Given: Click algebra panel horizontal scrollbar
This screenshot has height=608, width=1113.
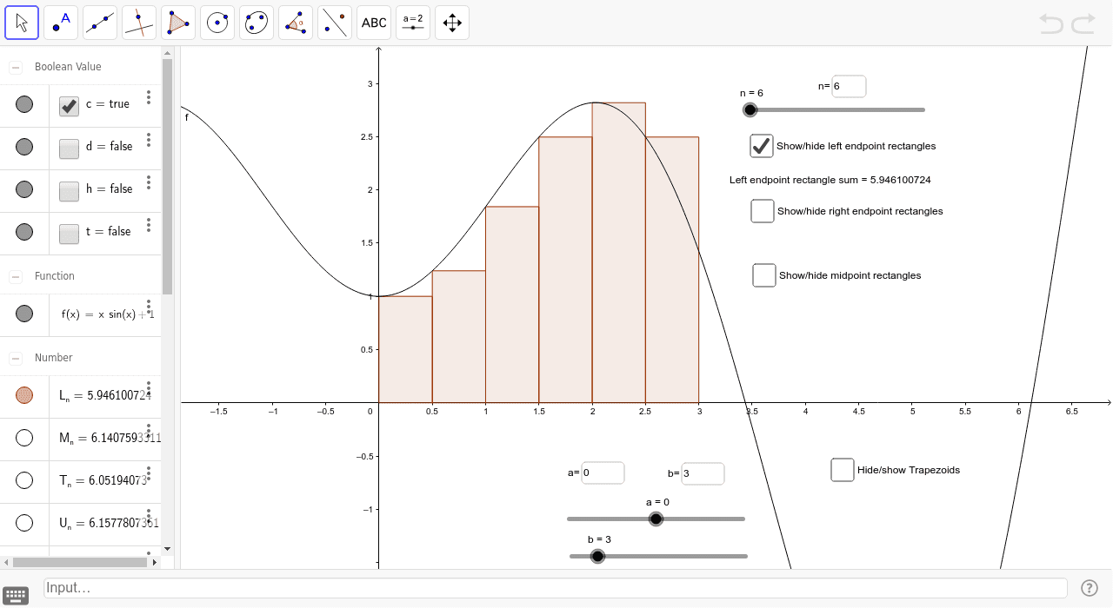Looking at the screenshot, I should pos(79,562).
